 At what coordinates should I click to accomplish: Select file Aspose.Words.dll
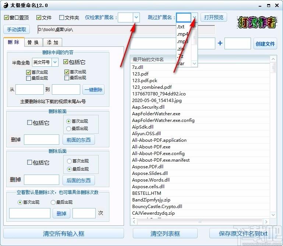click(200, 180)
